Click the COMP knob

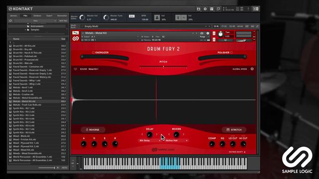click(212, 144)
